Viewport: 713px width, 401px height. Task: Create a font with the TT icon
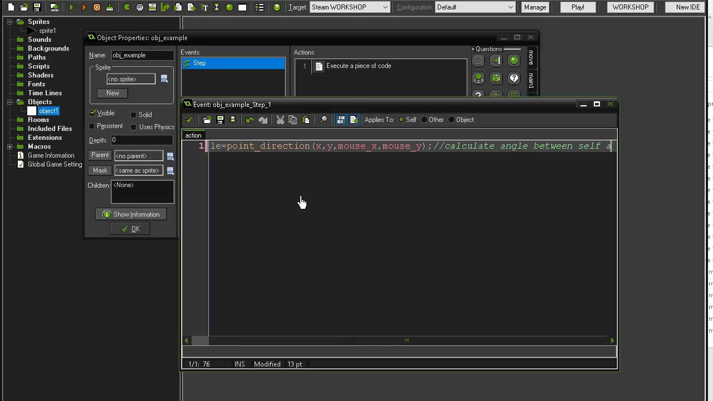204,7
